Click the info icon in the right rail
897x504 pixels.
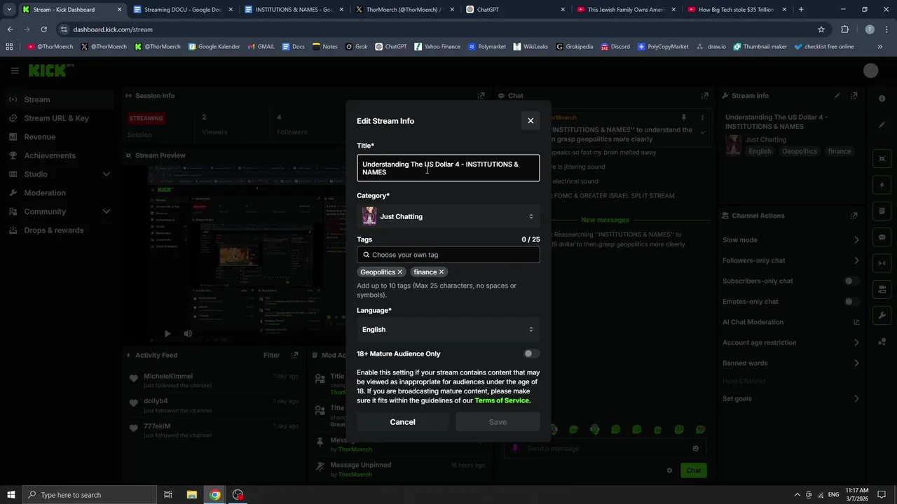(x=882, y=99)
